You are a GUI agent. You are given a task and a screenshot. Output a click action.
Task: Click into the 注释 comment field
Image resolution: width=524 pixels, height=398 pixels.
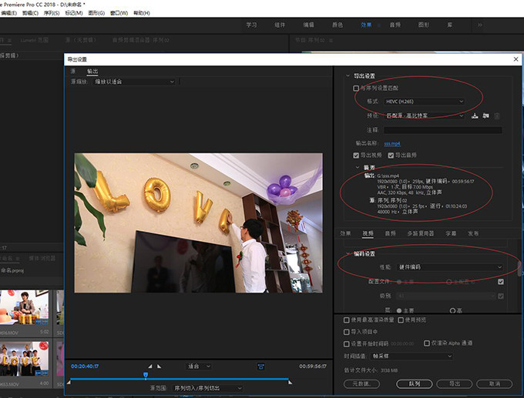(443, 130)
